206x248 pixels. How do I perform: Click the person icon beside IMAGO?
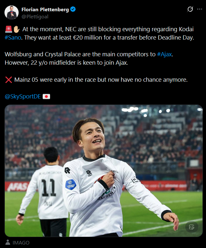point(8,242)
